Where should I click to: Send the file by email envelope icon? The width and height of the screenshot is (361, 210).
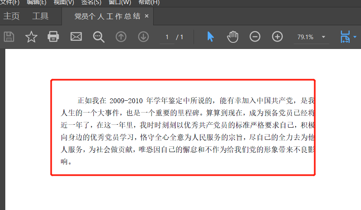(76, 37)
